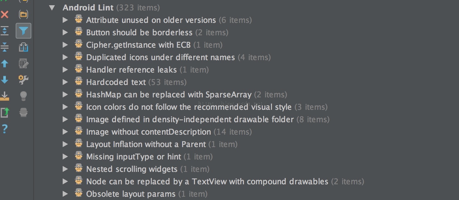Toggle the filter resolved items button
Viewport: 459px width, 200px height.
point(24,31)
